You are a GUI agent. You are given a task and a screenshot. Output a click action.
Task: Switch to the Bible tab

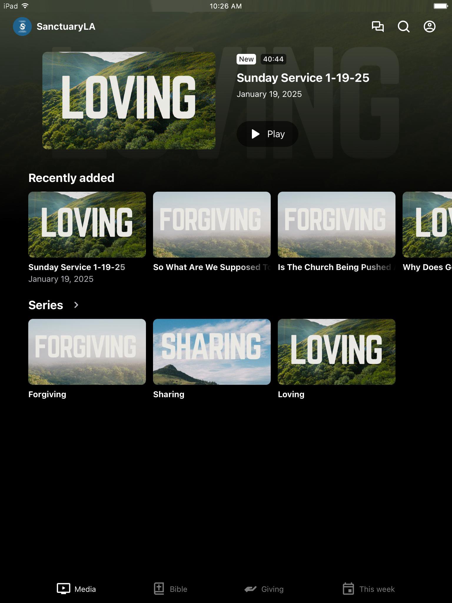pyautogui.click(x=171, y=589)
